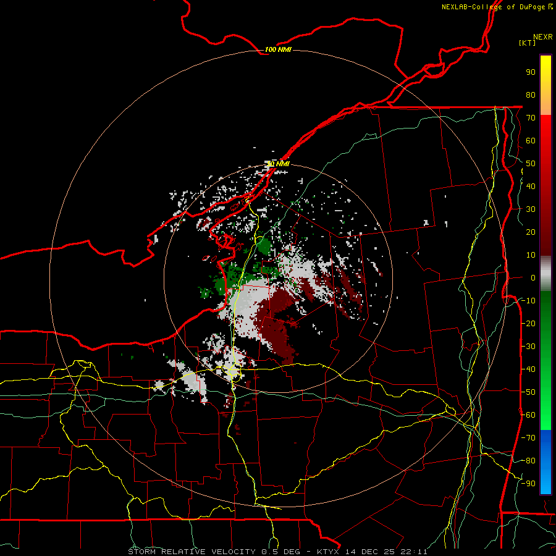Pick the orange segment near 70 on the scale

click(x=545, y=104)
